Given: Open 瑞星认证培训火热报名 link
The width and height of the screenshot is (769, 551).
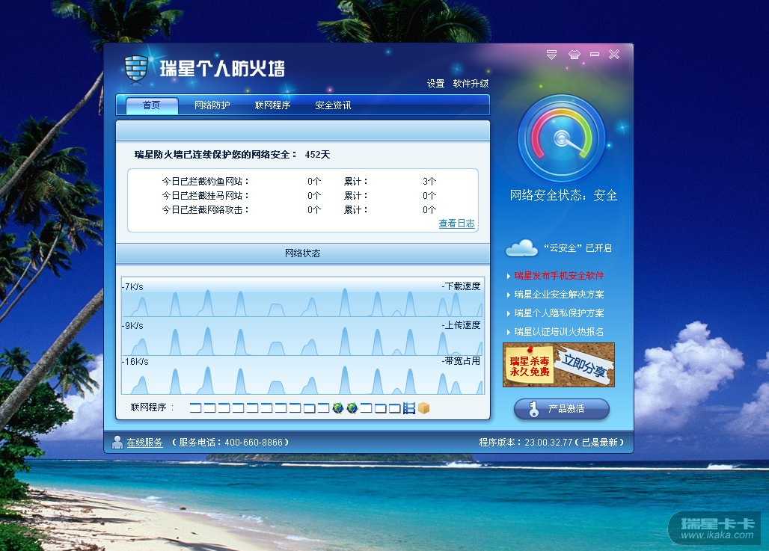Looking at the screenshot, I should point(559,331).
